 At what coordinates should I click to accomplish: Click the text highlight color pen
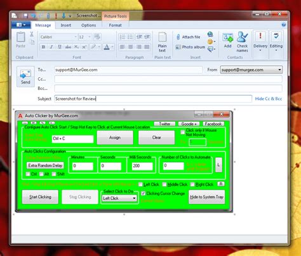click(x=93, y=47)
